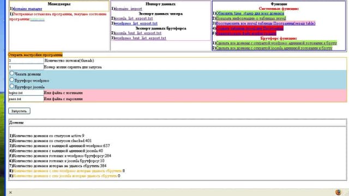
Task: Click the orange program settings header
Action: coord(35,54)
